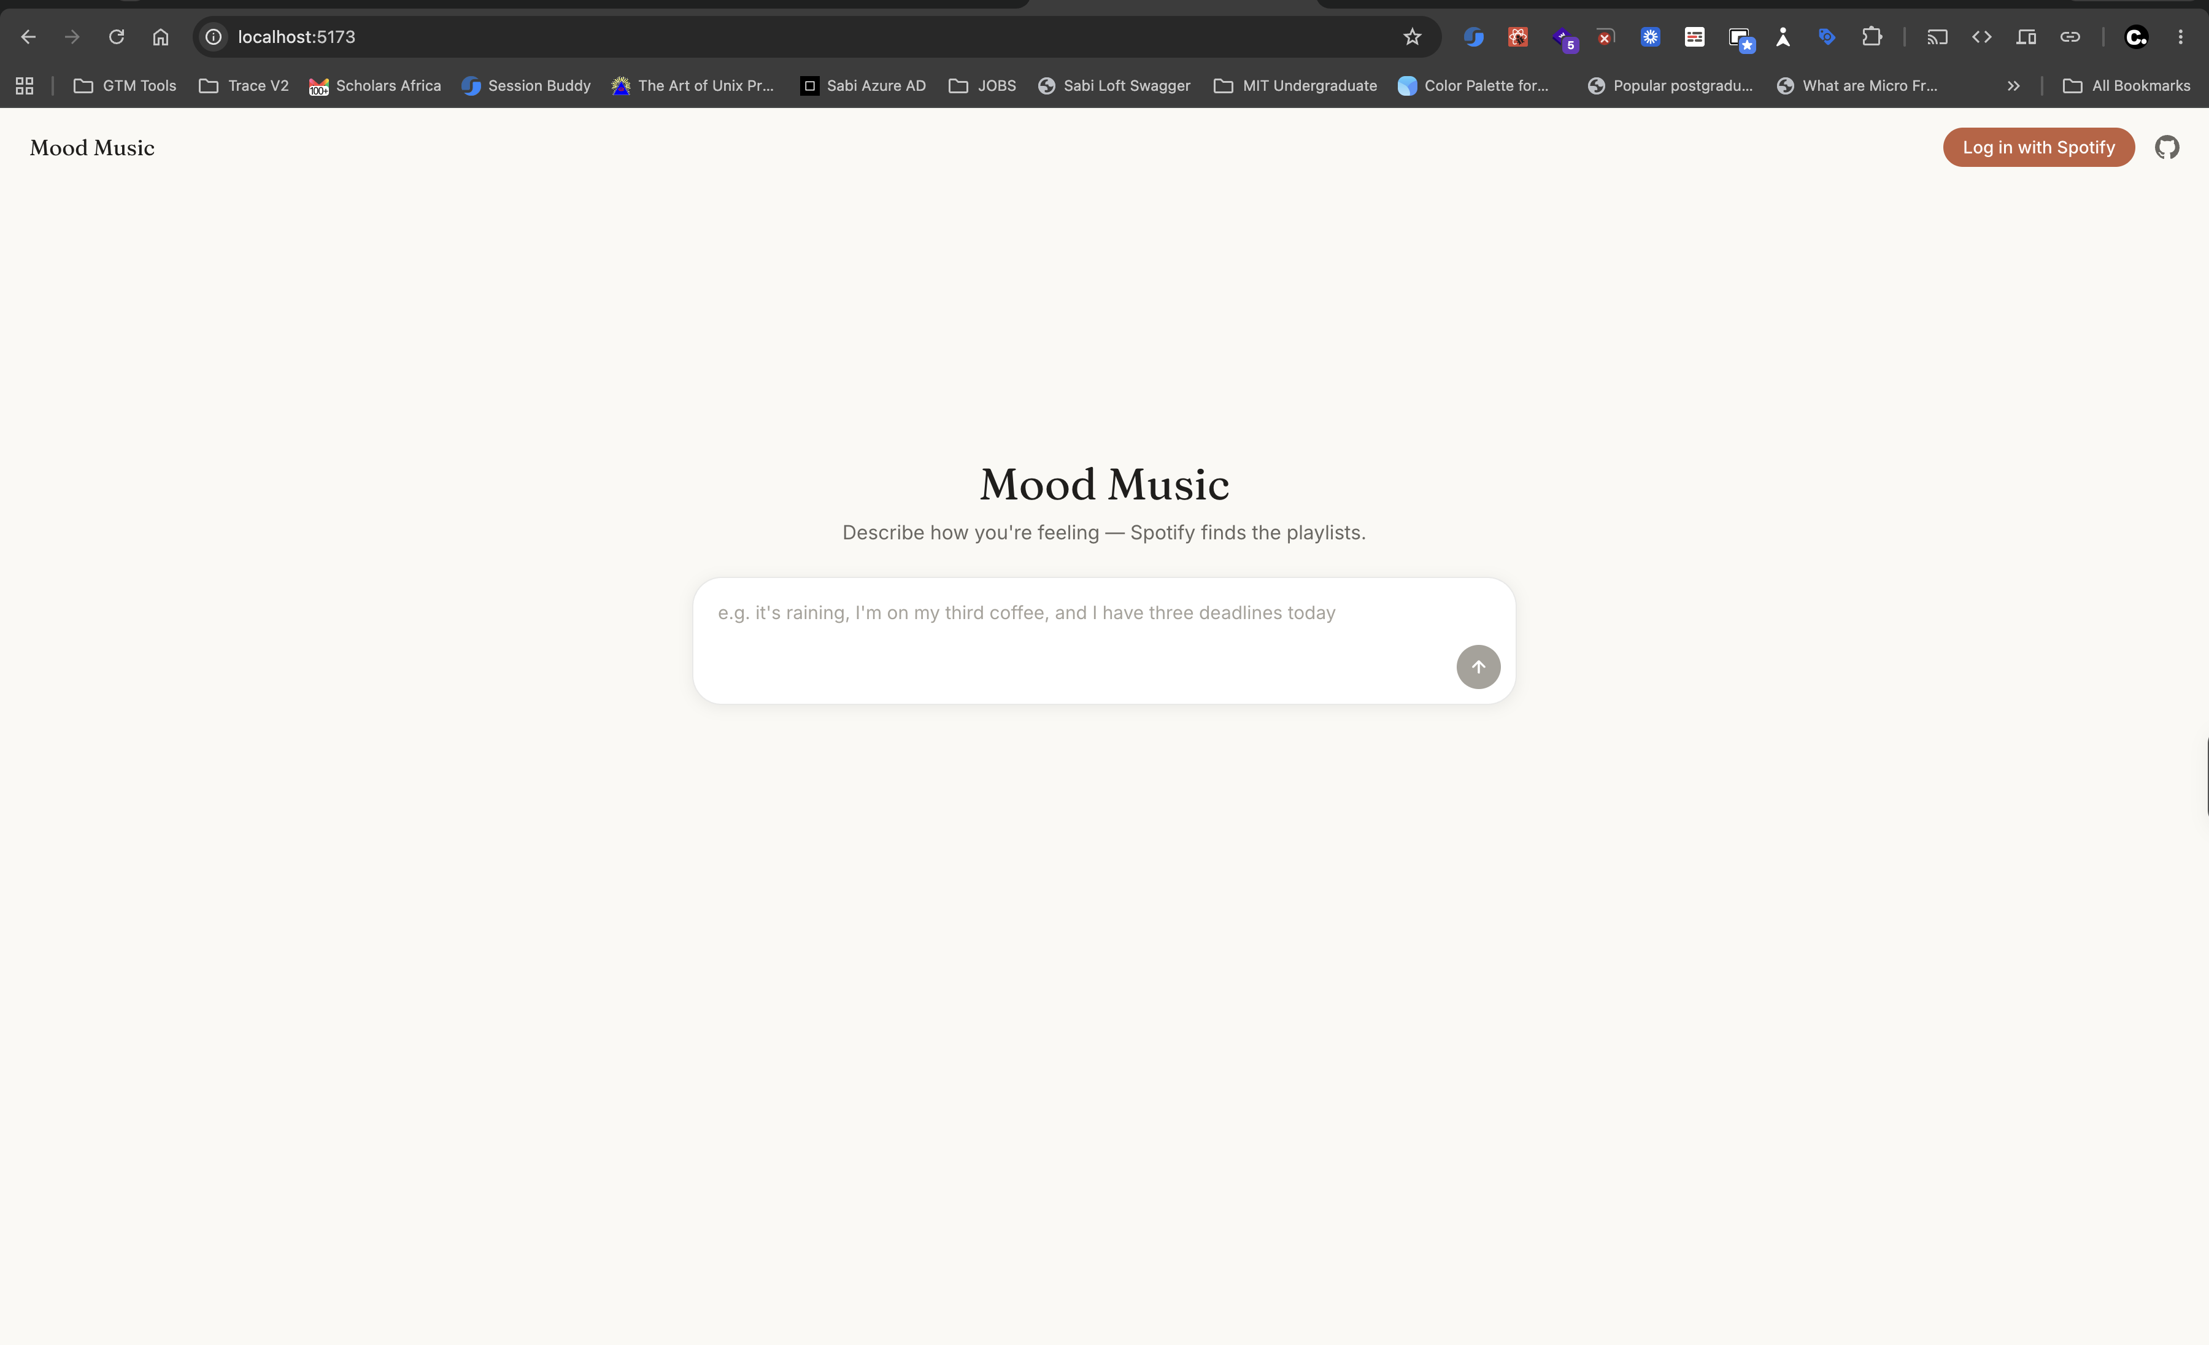The height and width of the screenshot is (1345, 2209).
Task: Open the Trace V2 bookmark folder
Action: [244, 85]
